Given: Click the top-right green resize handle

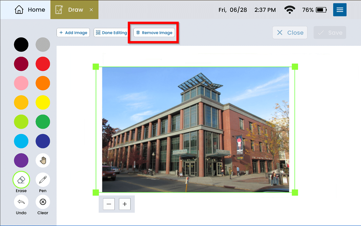Looking at the screenshot, I should click(x=295, y=67).
